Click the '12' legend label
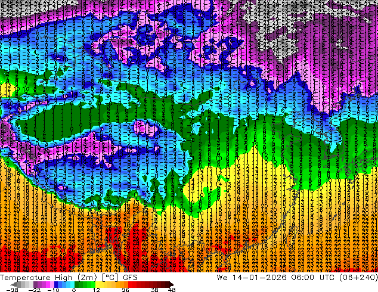Image resolution: width=378 pixels, height=292 pixels. pyautogui.click(x=97, y=290)
